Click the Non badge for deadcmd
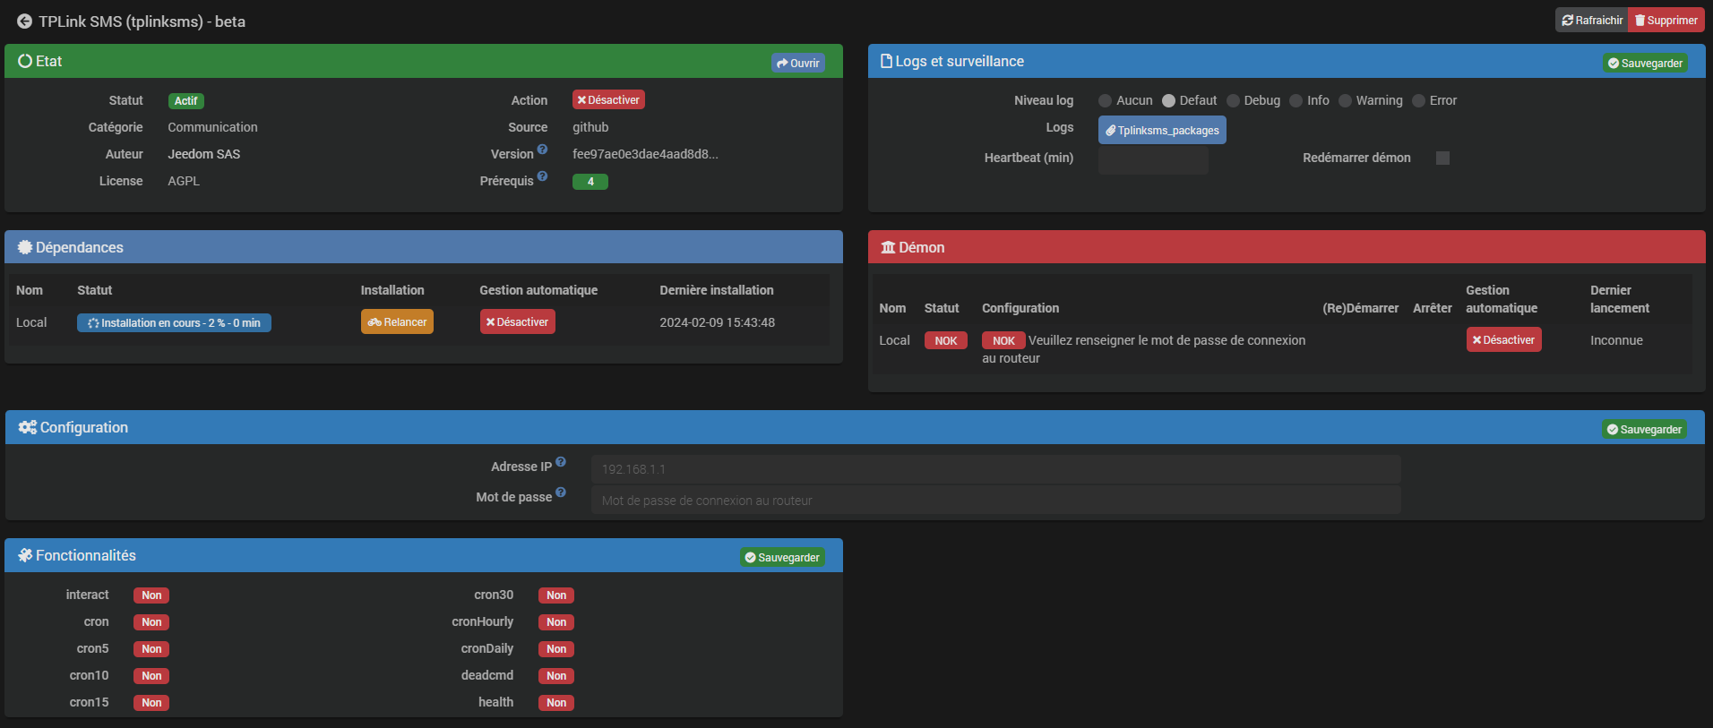This screenshot has height=728, width=1713. point(556,676)
